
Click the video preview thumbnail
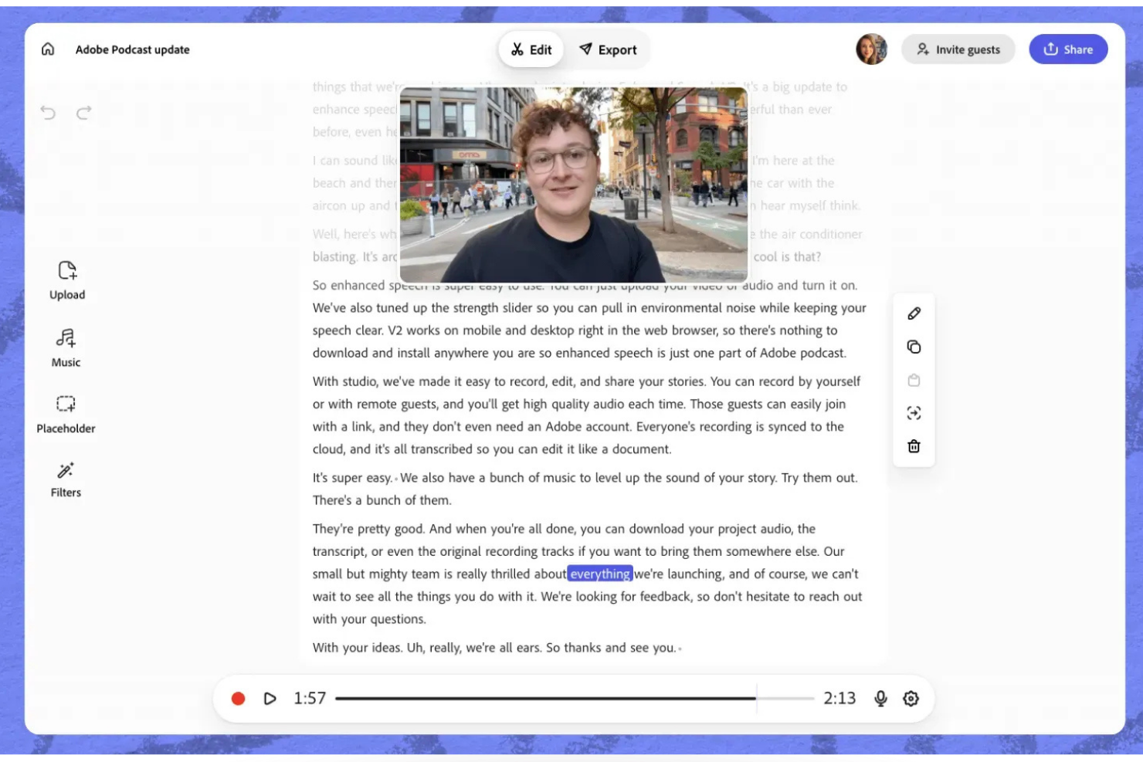click(x=573, y=185)
